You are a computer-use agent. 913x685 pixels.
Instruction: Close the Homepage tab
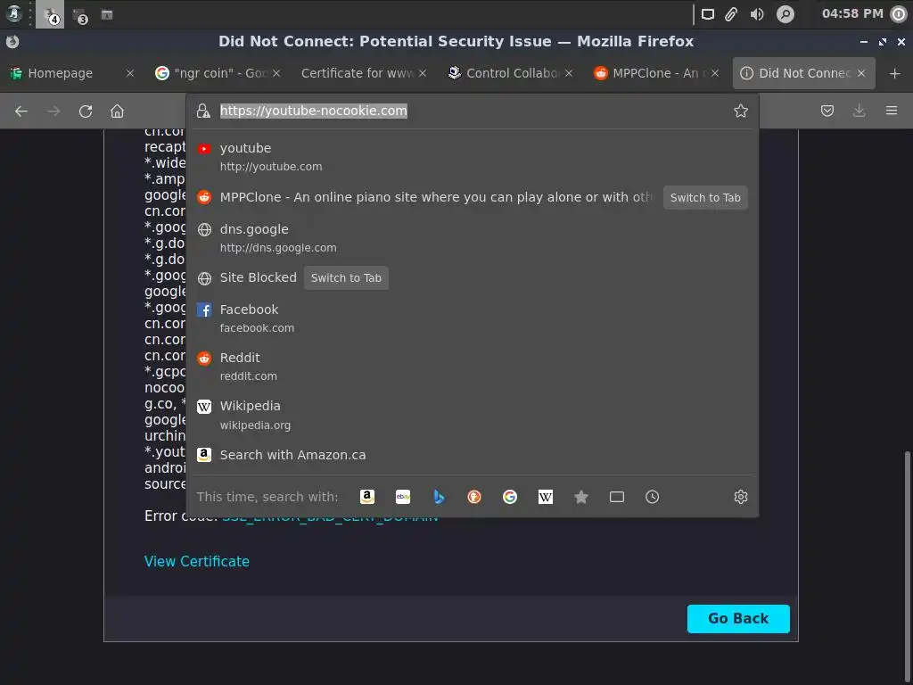130,73
